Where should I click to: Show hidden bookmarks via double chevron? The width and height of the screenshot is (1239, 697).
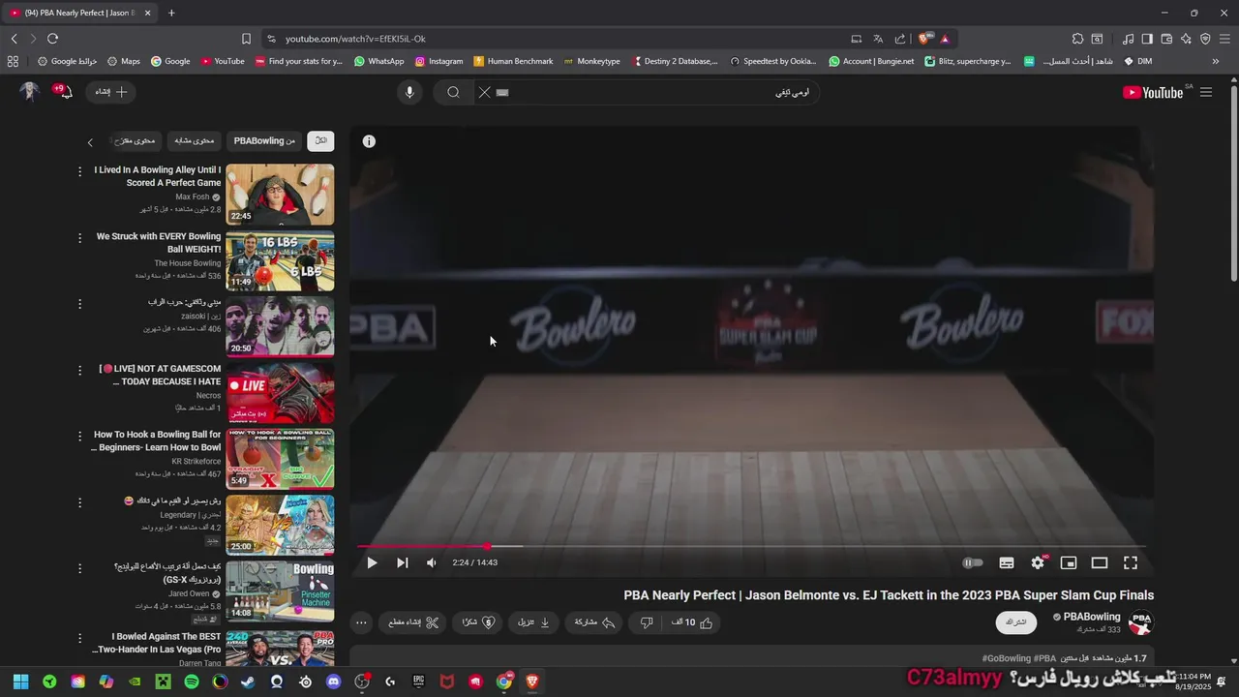pos(1218,61)
